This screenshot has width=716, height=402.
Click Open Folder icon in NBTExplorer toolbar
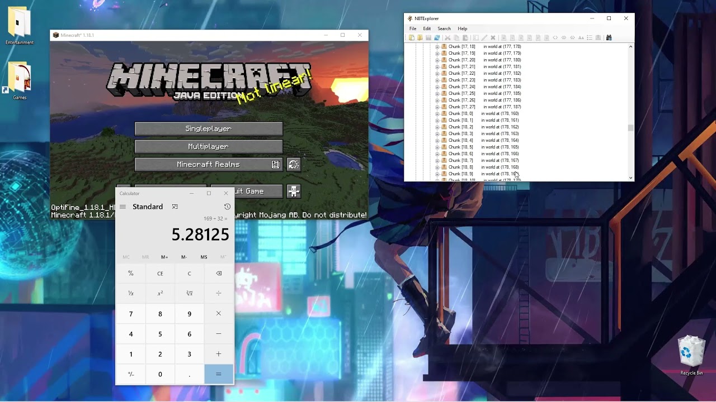click(420, 37)
